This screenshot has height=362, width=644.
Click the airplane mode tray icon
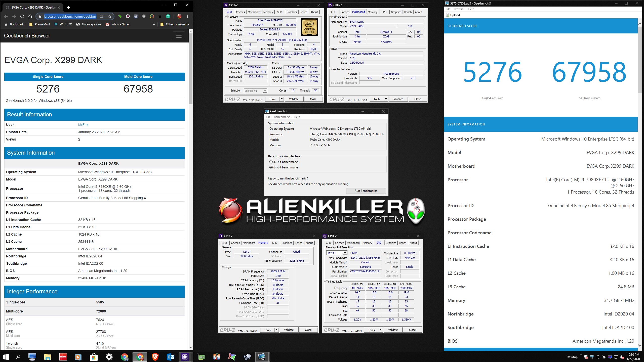[x=604, y=357]
